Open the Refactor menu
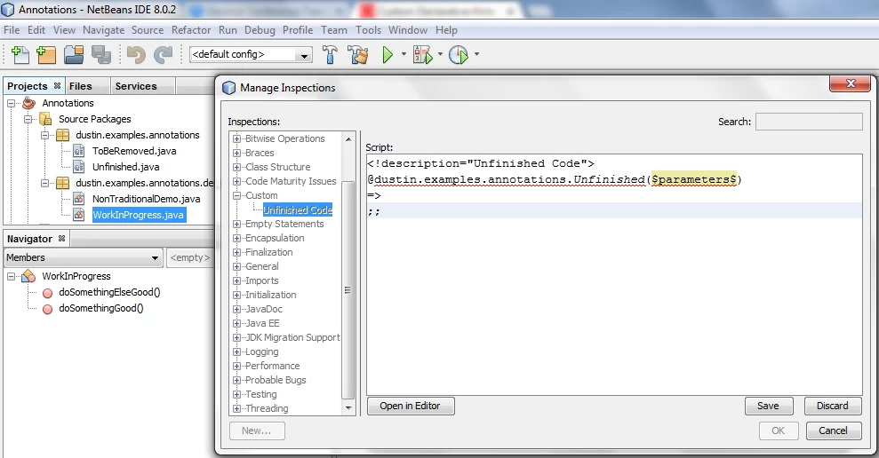Image resolution: width=879 pixels, height=458 pixels. tap(191, 30)
